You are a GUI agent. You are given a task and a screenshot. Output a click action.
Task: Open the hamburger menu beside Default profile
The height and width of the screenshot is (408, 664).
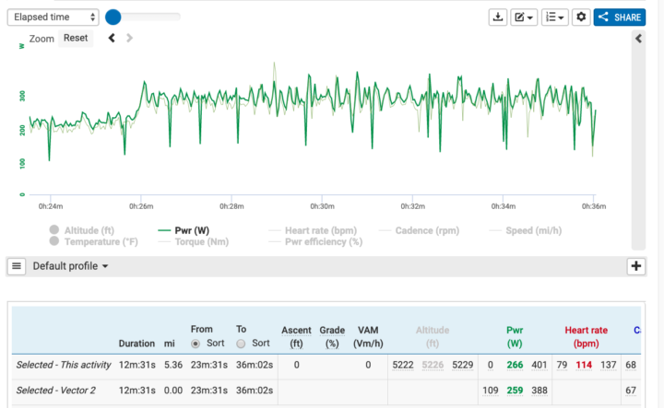point(17,266)
